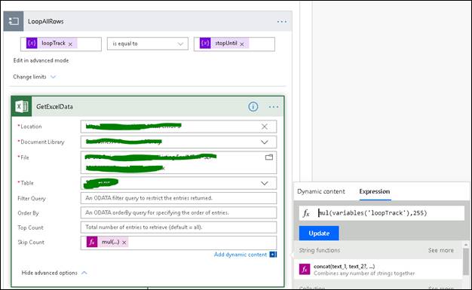Image resolution: width=472 pixels, height=290 pixels.
Task: Click the loopTrack variable icon
Action: pos(32,44)
